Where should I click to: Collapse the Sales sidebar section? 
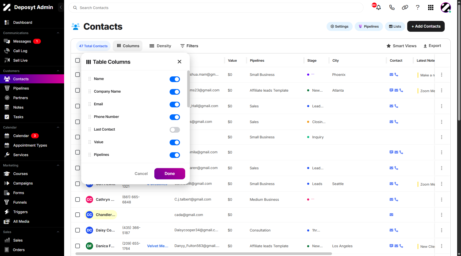tap(58, 232)
